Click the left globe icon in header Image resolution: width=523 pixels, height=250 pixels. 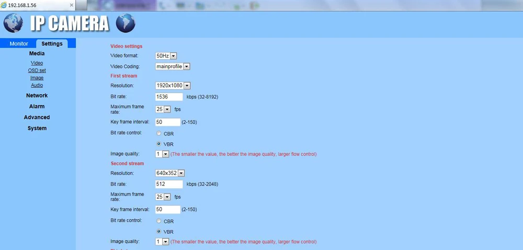13,23
